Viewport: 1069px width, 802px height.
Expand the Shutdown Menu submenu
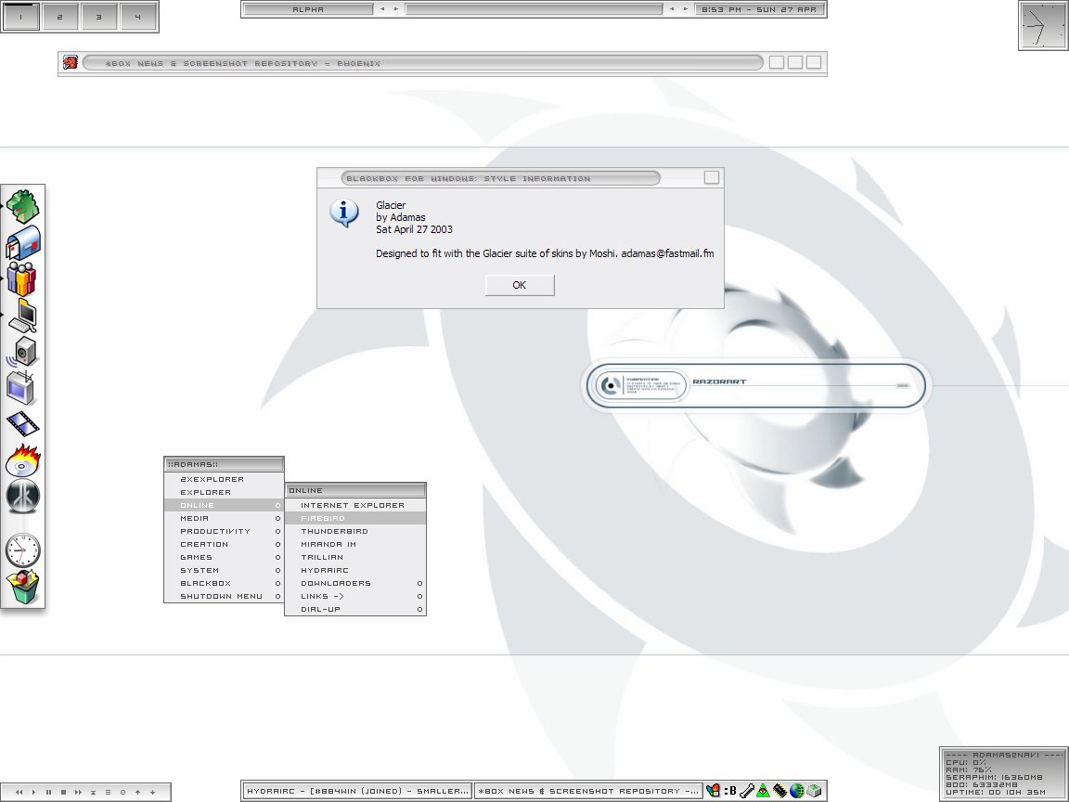pyautogui.click(x=221, y=597)
